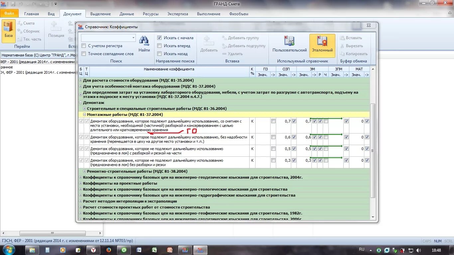Toggle ОЗП checkbox in the 0,6 coefficient row

[x=294, y=137]
